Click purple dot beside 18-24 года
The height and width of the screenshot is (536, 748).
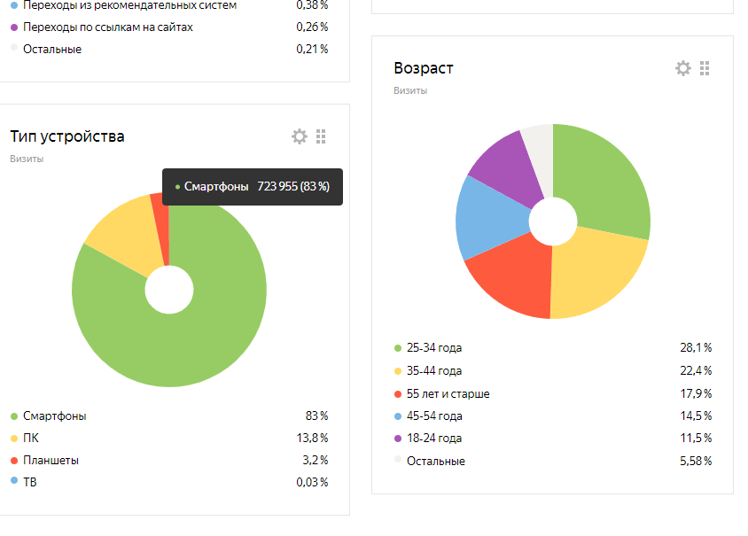coord(398,438)
